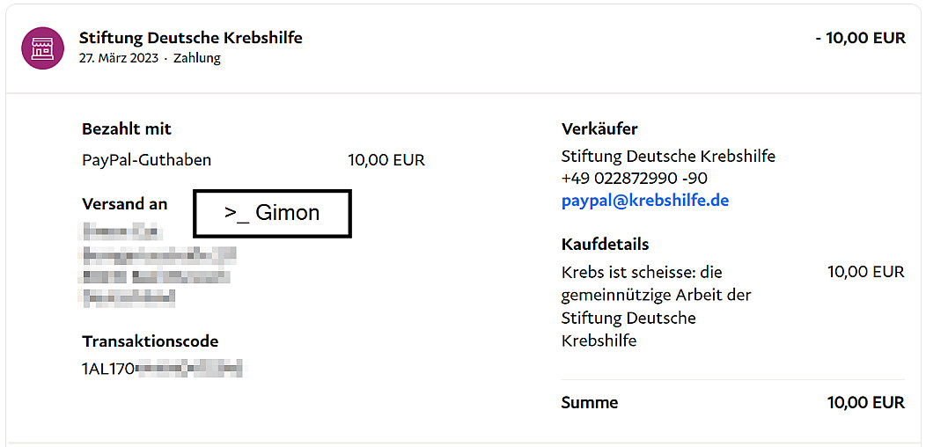This screenshot has width=926, height=447.
Task: Click the blurred shipping address block
Action: point(157,265)
